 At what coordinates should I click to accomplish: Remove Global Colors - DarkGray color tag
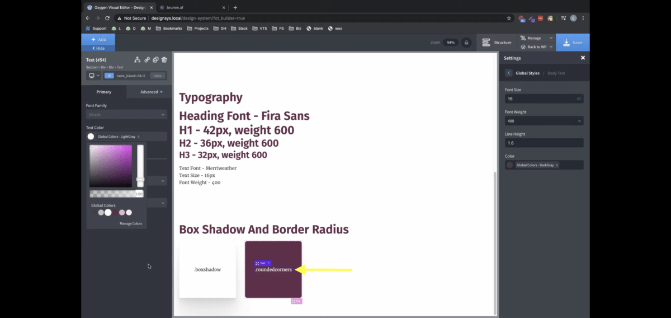(x=557, y=165)
